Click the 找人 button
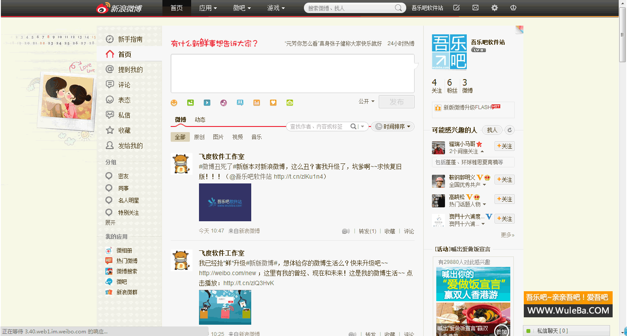Screen dimensions: 627x336 click(x=492, y=130)
